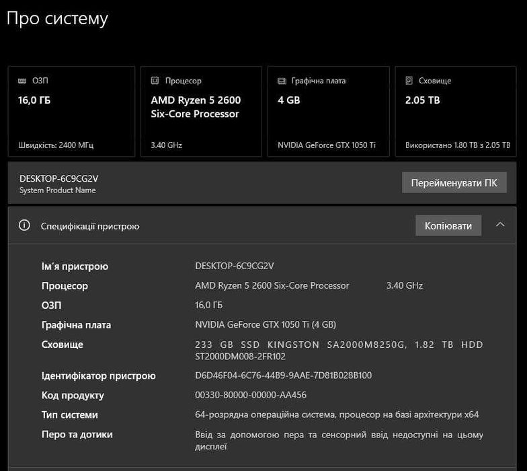527x471 pixels.
Task: Click the Ім'я пристрою row label
Action: click(75, 266)
